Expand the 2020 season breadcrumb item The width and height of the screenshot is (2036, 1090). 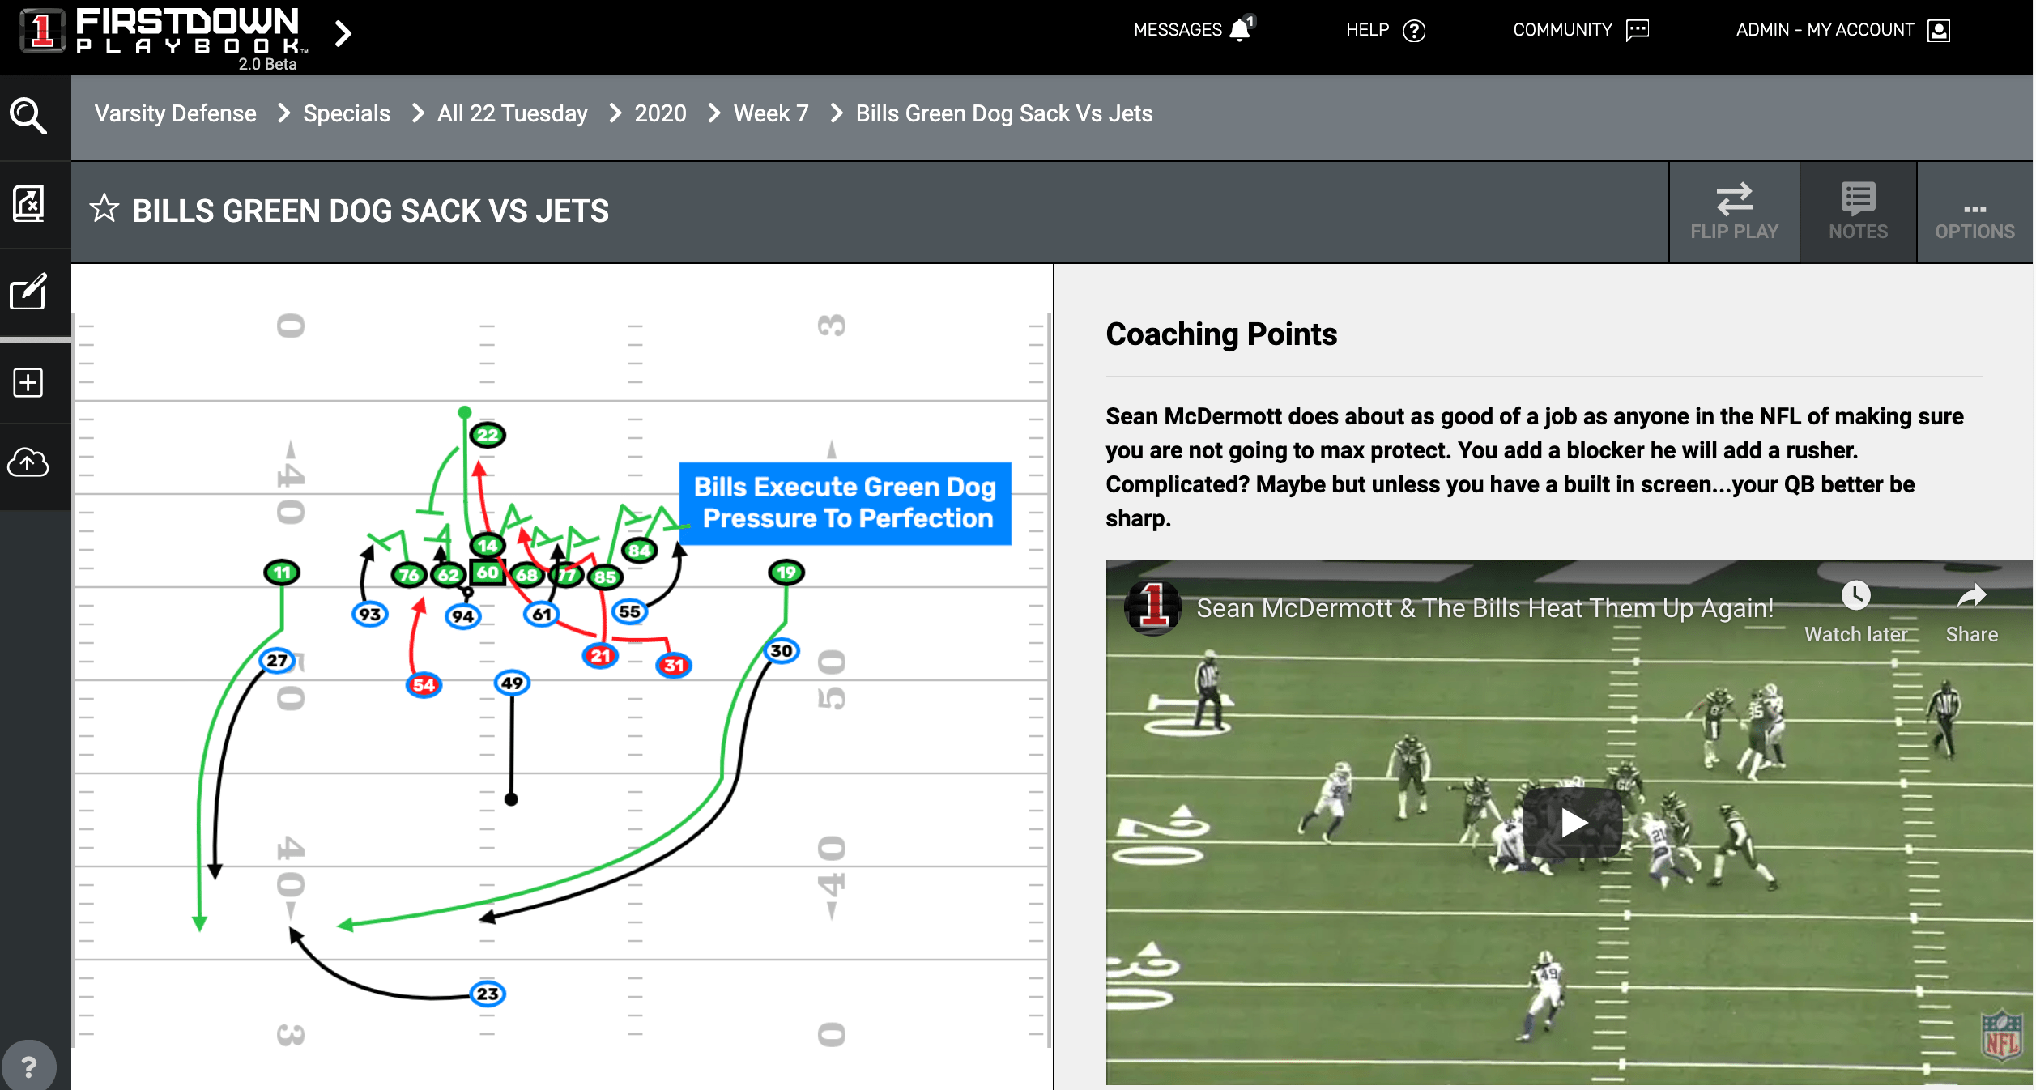point(661,113)
